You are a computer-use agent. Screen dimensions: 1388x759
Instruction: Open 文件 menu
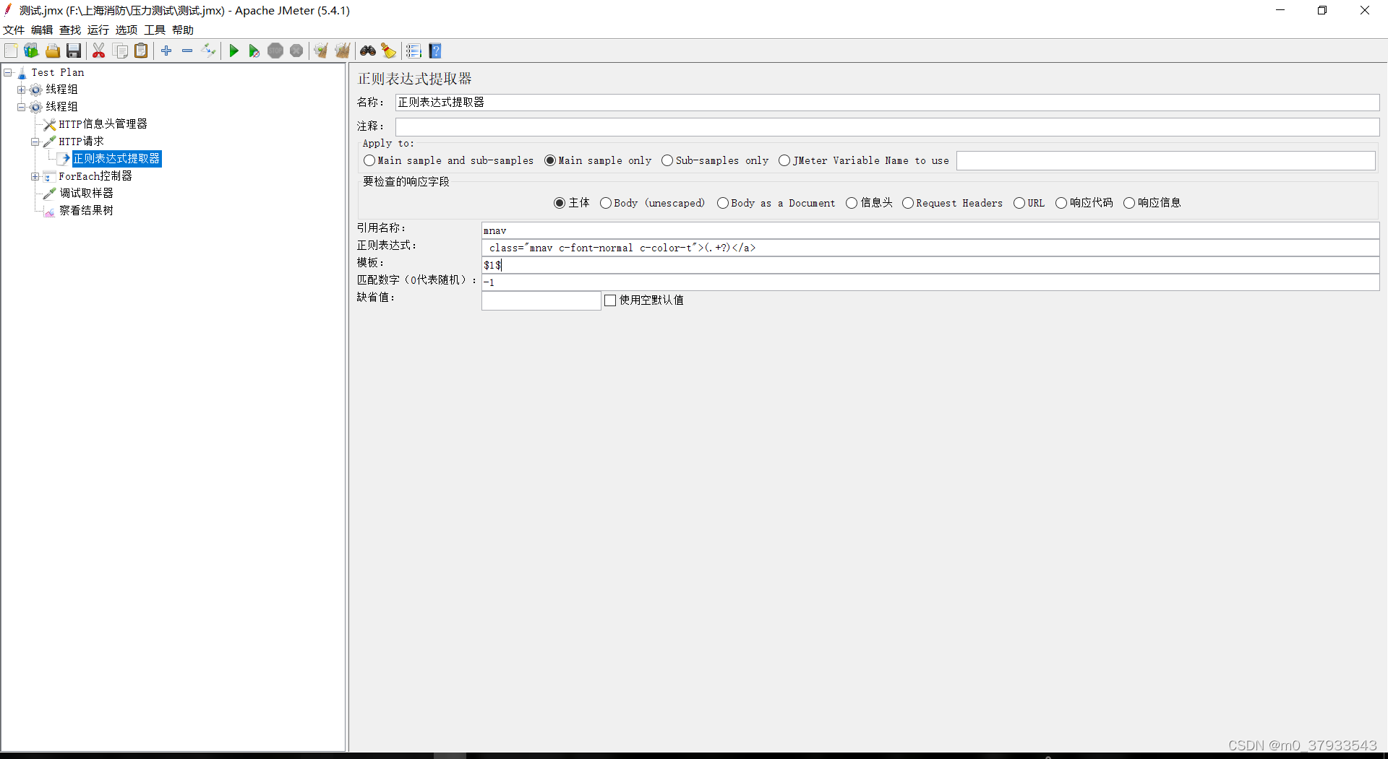(x=14, y=30)
